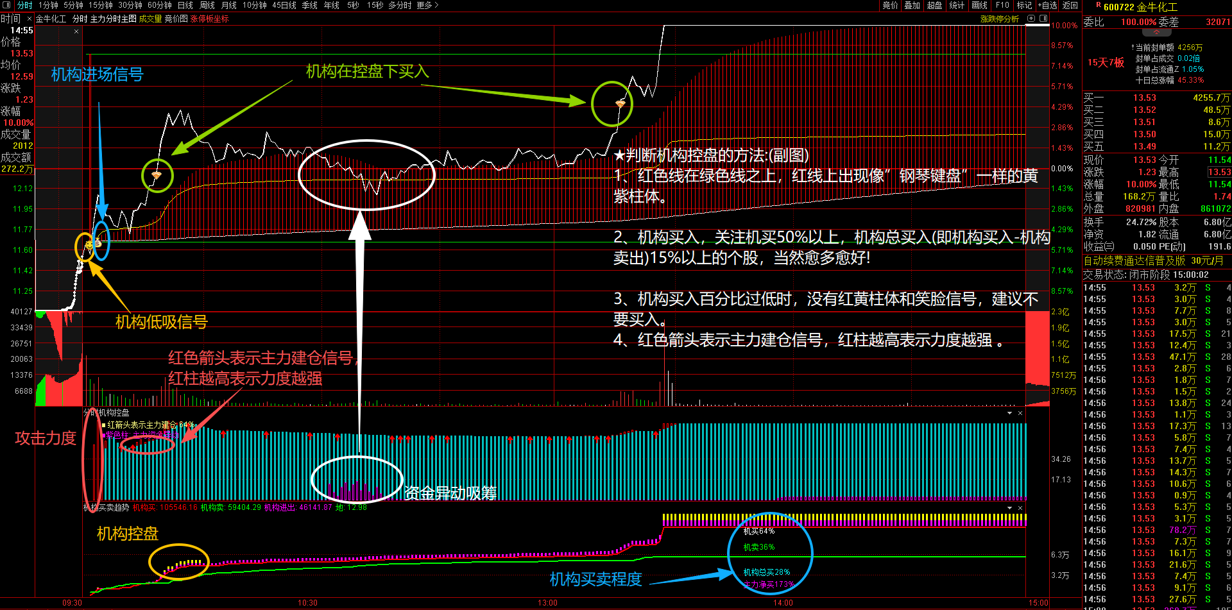Close the 机构控盘 sub-chart panel

coord(1020,413)
